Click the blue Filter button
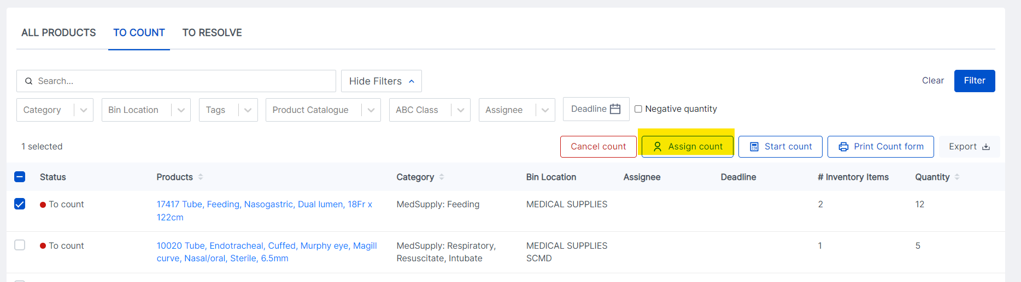The height and width of the screenshot is (282, 1021). point(975,81)
